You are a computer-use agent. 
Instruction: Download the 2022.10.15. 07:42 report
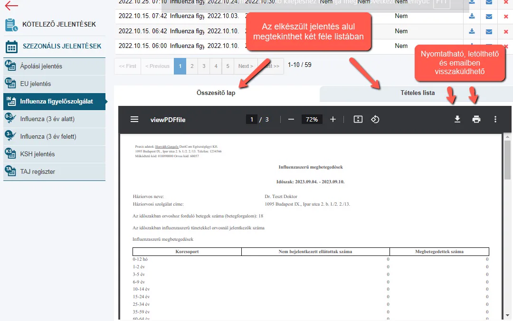[x=472, y=16]
